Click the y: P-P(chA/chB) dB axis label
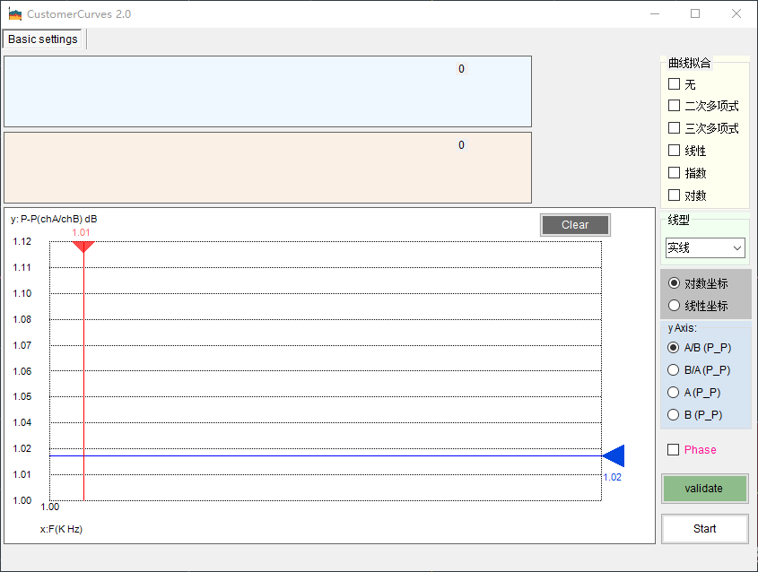758x572 pixels. tap(54, 219)
